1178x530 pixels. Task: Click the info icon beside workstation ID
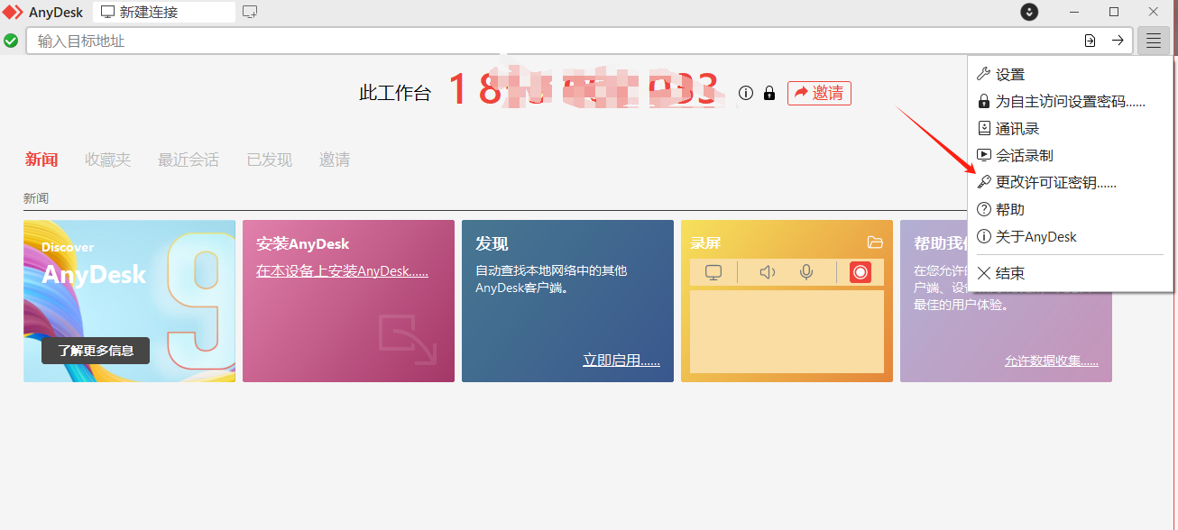[746, 93]
